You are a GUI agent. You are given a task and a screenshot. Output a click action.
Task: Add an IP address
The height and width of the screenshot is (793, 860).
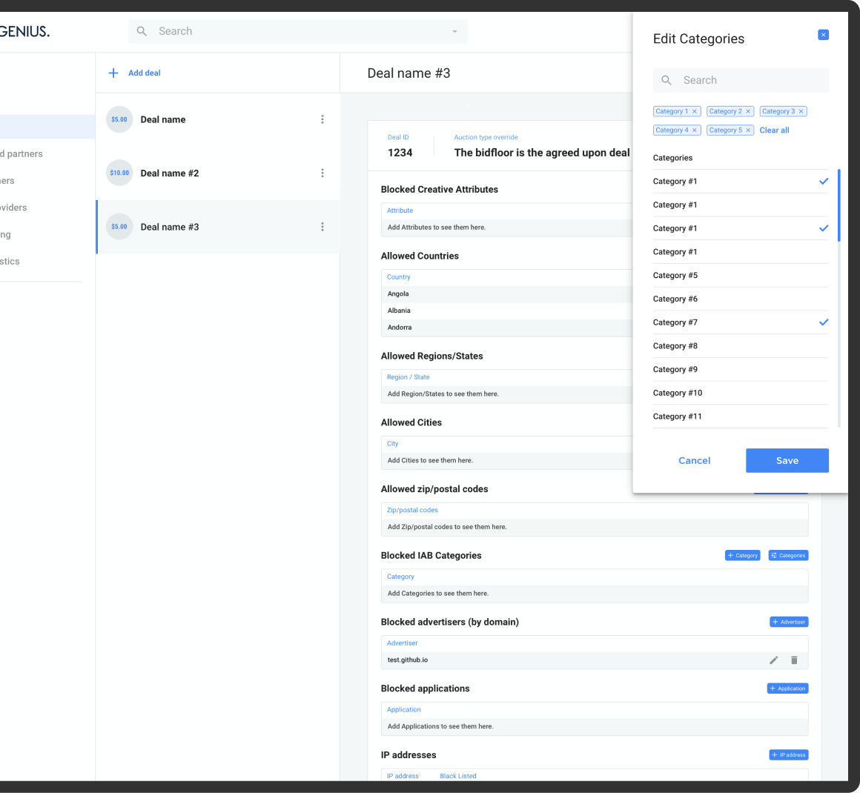pos(788,755)
